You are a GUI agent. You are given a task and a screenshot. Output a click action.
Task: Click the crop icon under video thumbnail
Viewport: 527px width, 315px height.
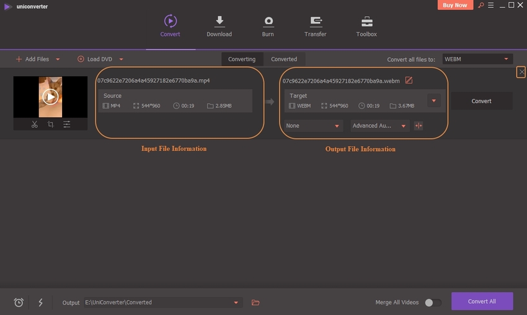50,124
